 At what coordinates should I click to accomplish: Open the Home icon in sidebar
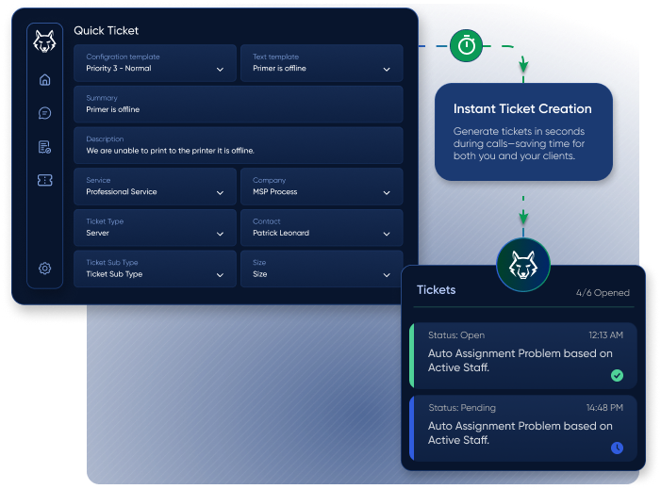coord(44,80)
